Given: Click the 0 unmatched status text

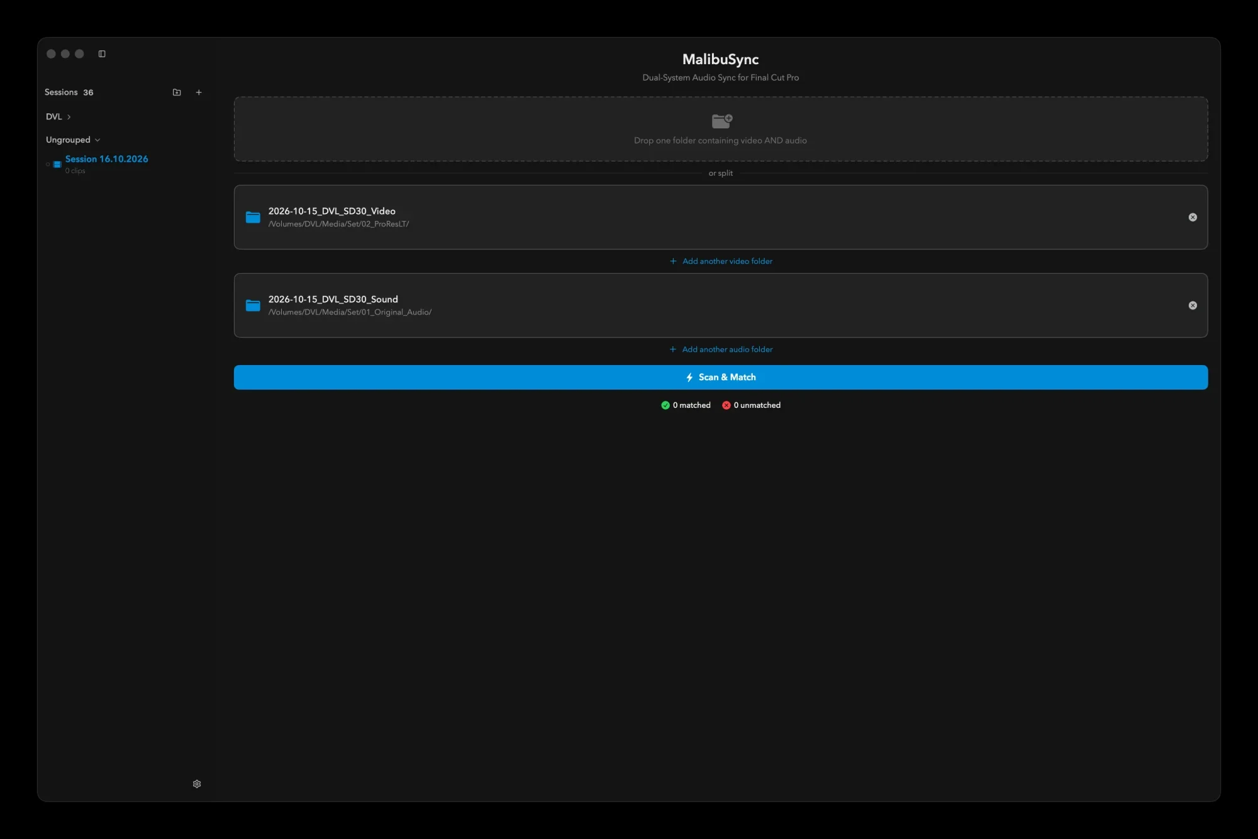Looking at the screenshot, I should pos(757,405).
